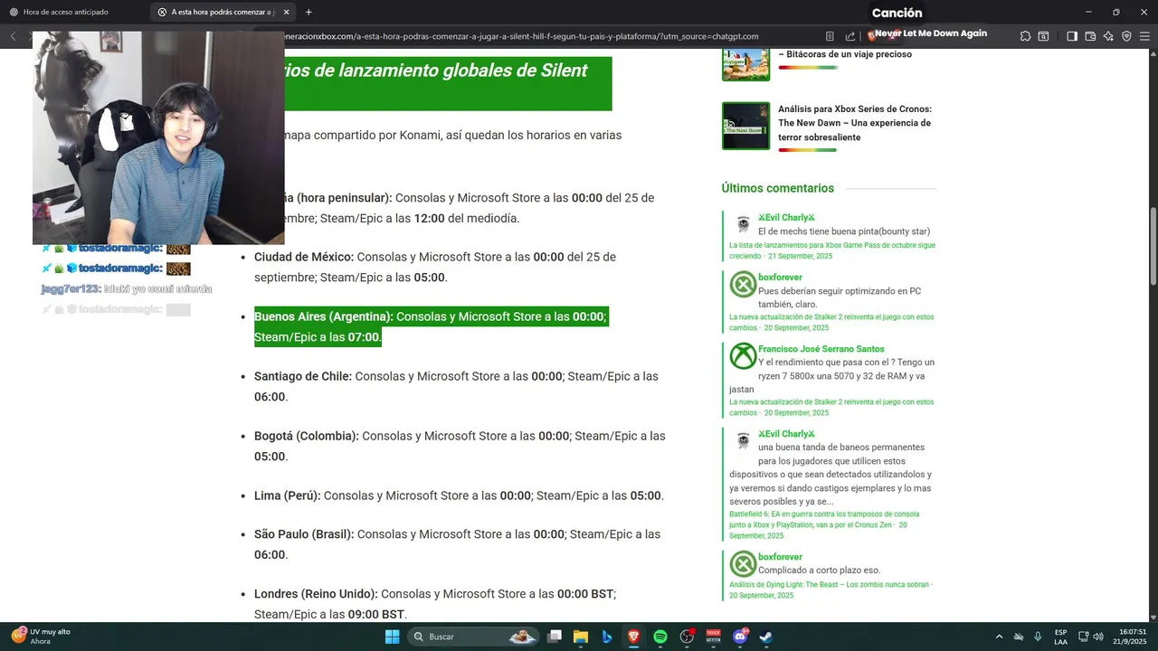Viewport: 1158px width, 651px height.
Task: Click the Francisco José Serrano Santos commenter name
Action: (x=821, y=349)
